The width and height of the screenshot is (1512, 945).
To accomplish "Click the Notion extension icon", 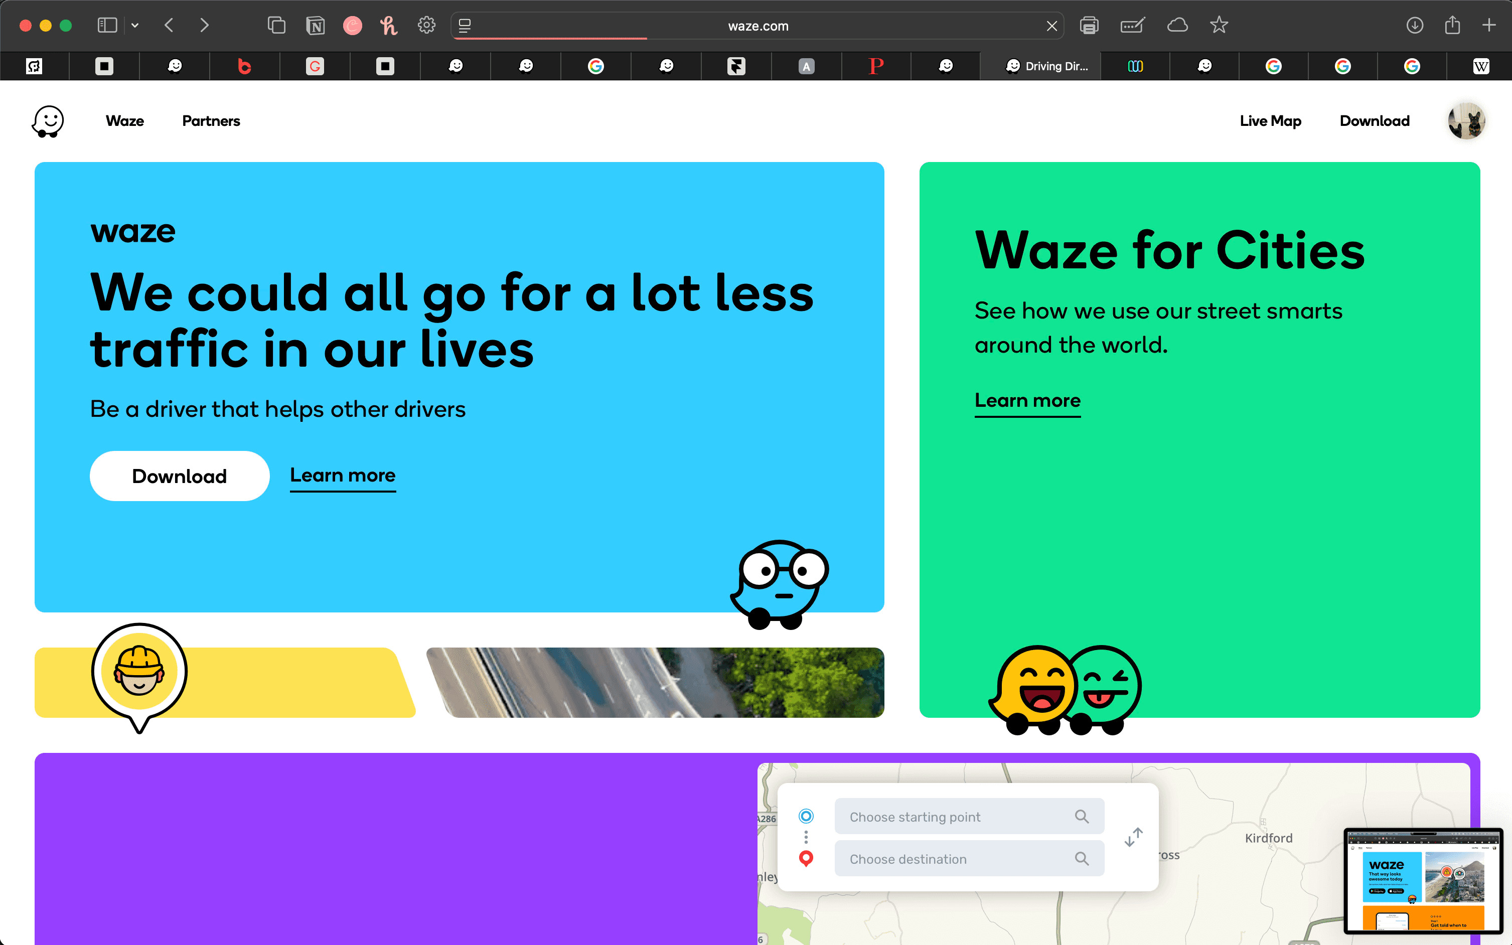I will [315, 26].
